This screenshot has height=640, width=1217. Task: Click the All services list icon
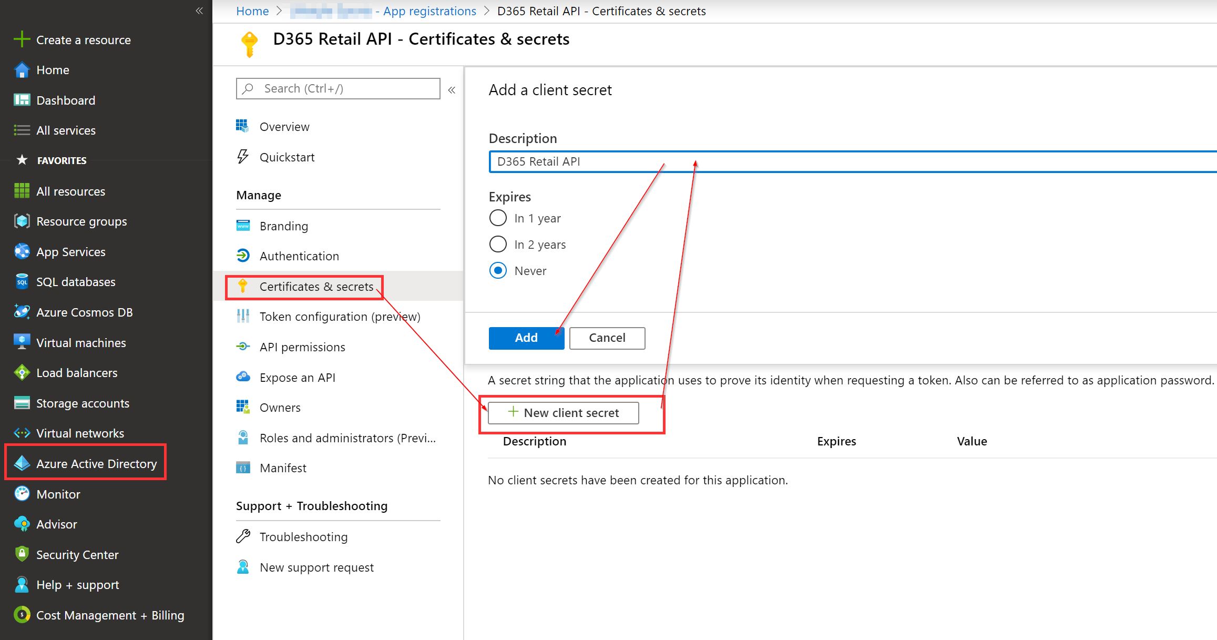[22, 130]
